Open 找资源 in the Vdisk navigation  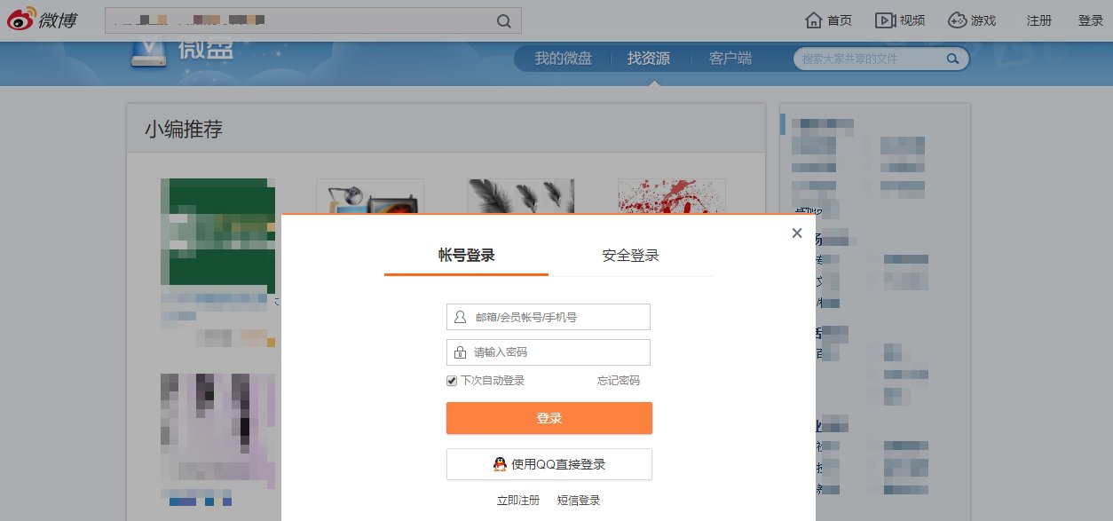[x=648, y=58]
